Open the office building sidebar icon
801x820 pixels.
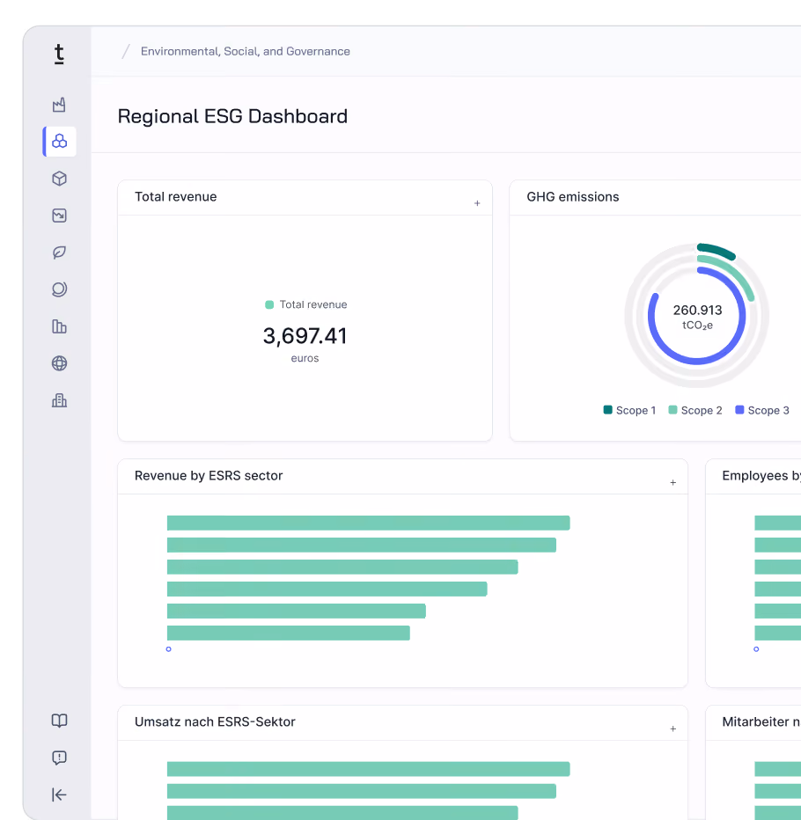pyautogui.click(x=59, y=400)
